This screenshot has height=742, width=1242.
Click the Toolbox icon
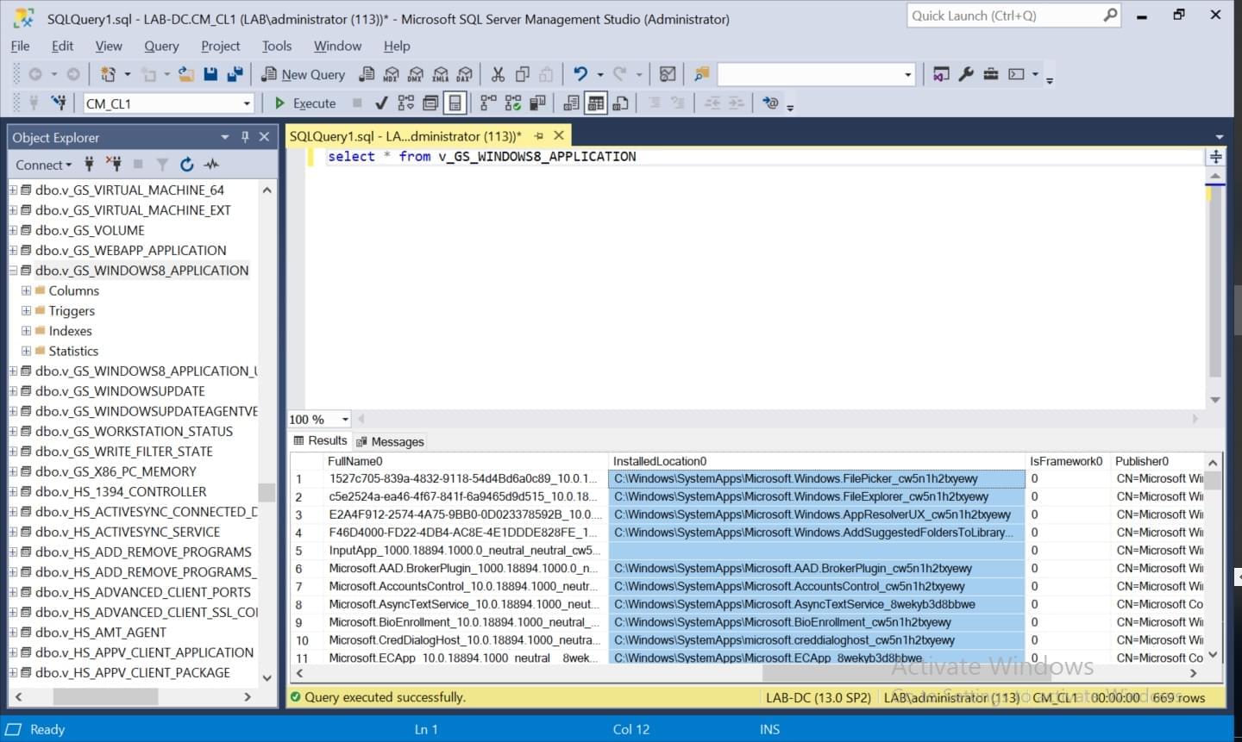[991, 75]
